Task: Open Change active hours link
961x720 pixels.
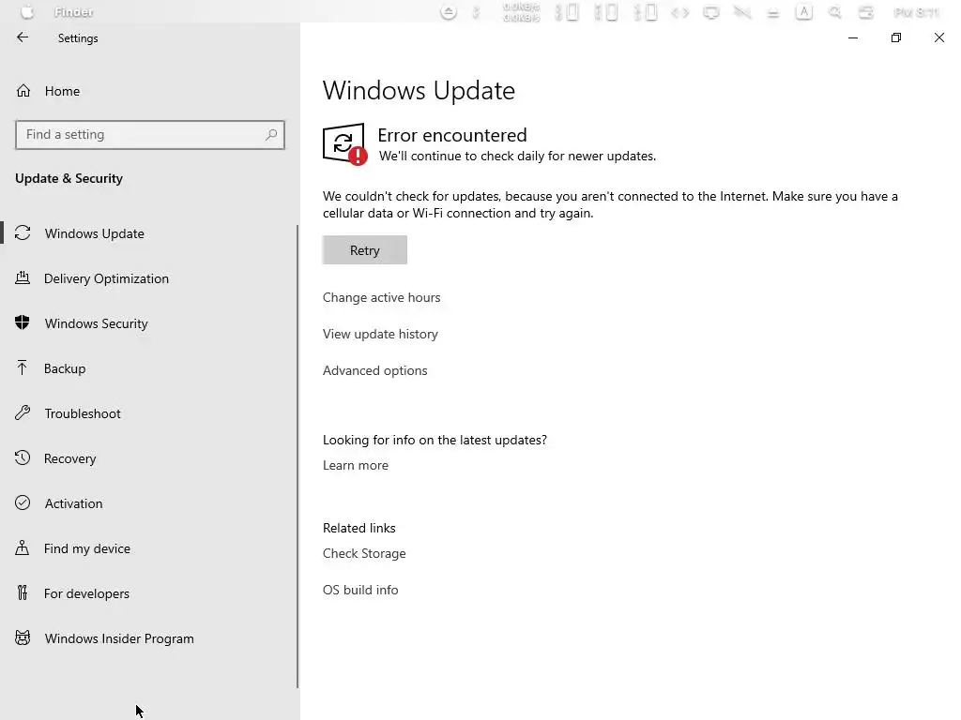Action: tap(381, 297)
